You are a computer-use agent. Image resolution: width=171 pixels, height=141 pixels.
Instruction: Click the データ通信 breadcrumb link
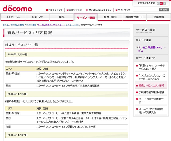tap(31, 25)
